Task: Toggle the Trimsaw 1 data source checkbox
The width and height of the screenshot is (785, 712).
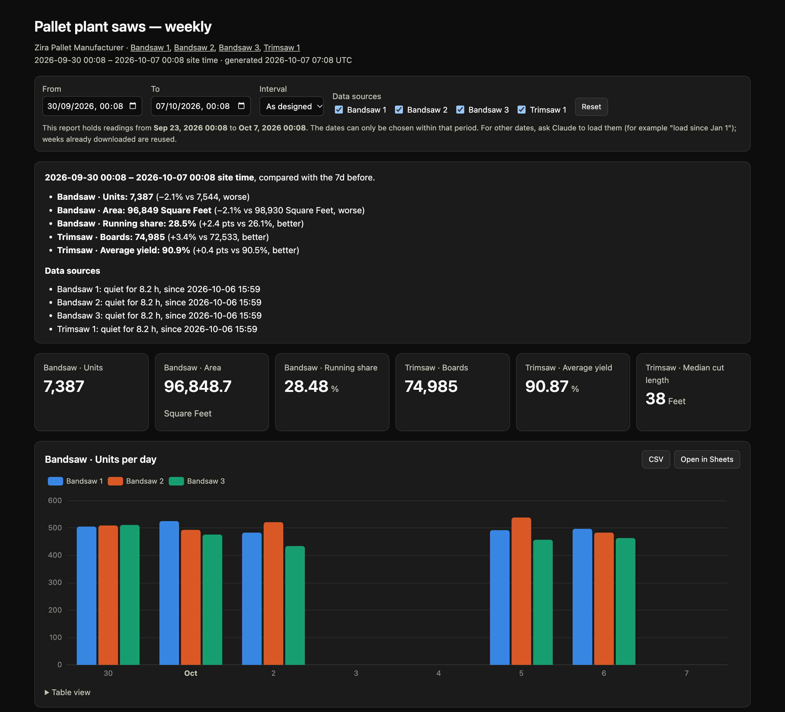Action: point(522,110)
